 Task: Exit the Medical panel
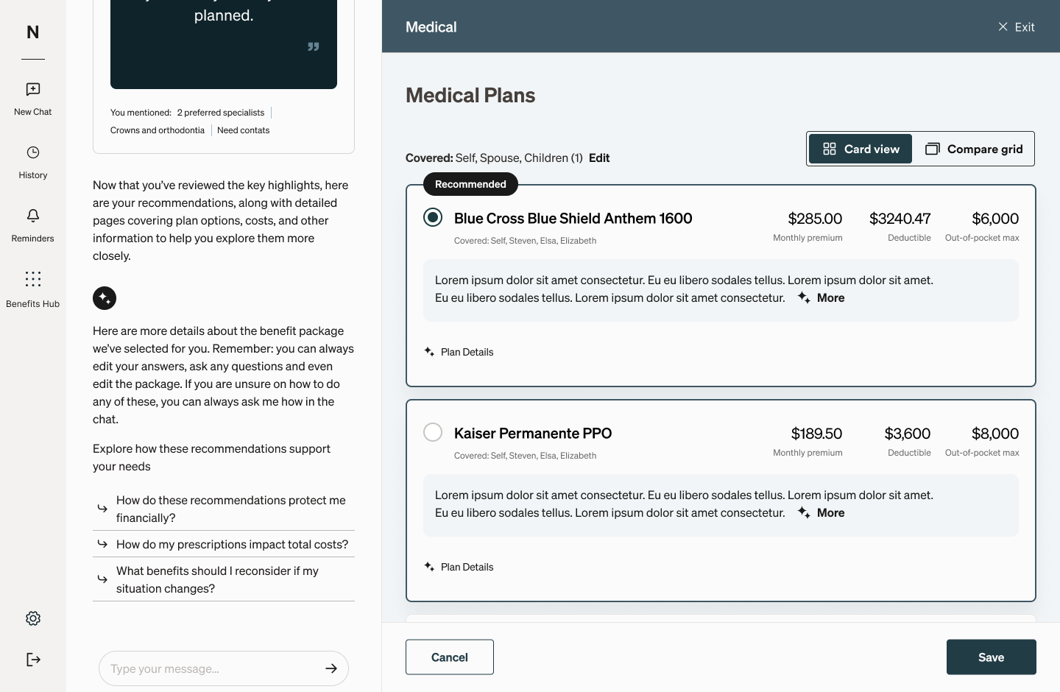(x=1016, y=27)
